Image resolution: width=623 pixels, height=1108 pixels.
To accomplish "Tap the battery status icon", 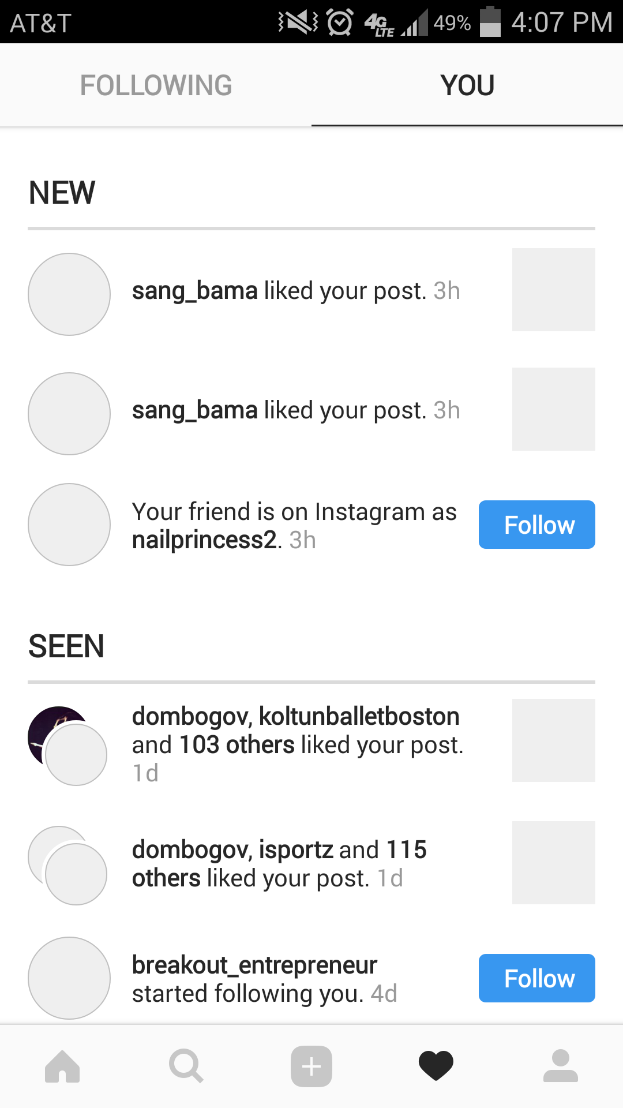I will point(490,22).
